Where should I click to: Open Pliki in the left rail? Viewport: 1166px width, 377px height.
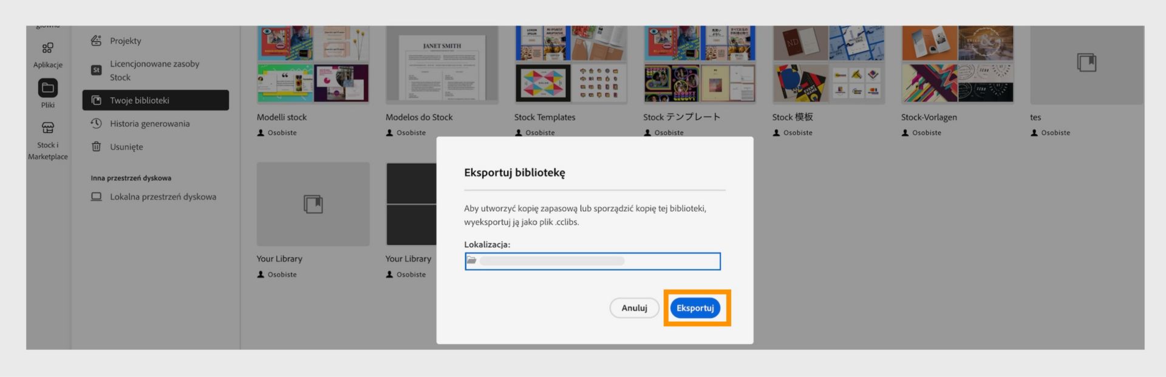click(48, 93)
